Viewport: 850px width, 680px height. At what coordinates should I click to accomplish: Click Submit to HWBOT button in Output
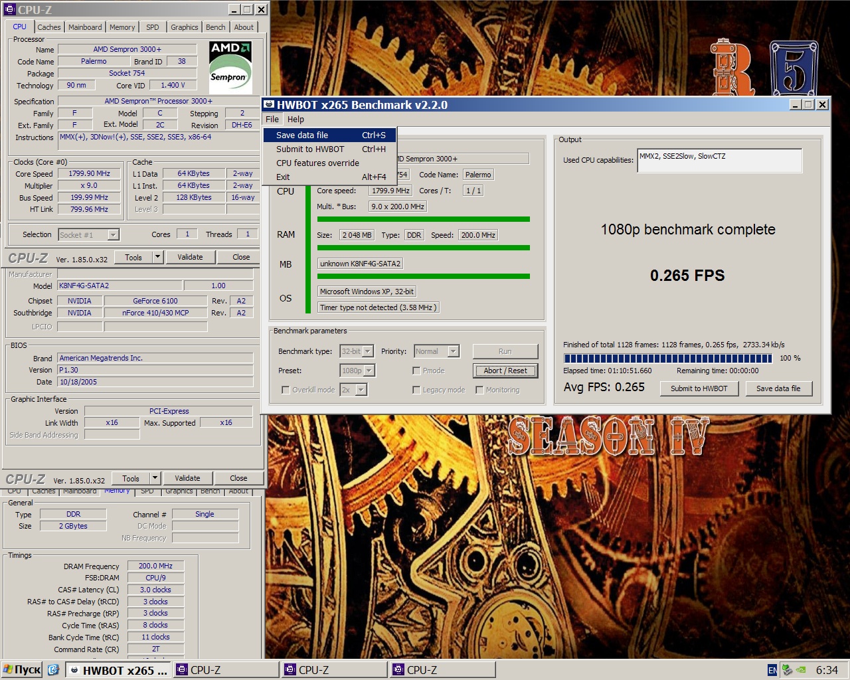[699, 388]
